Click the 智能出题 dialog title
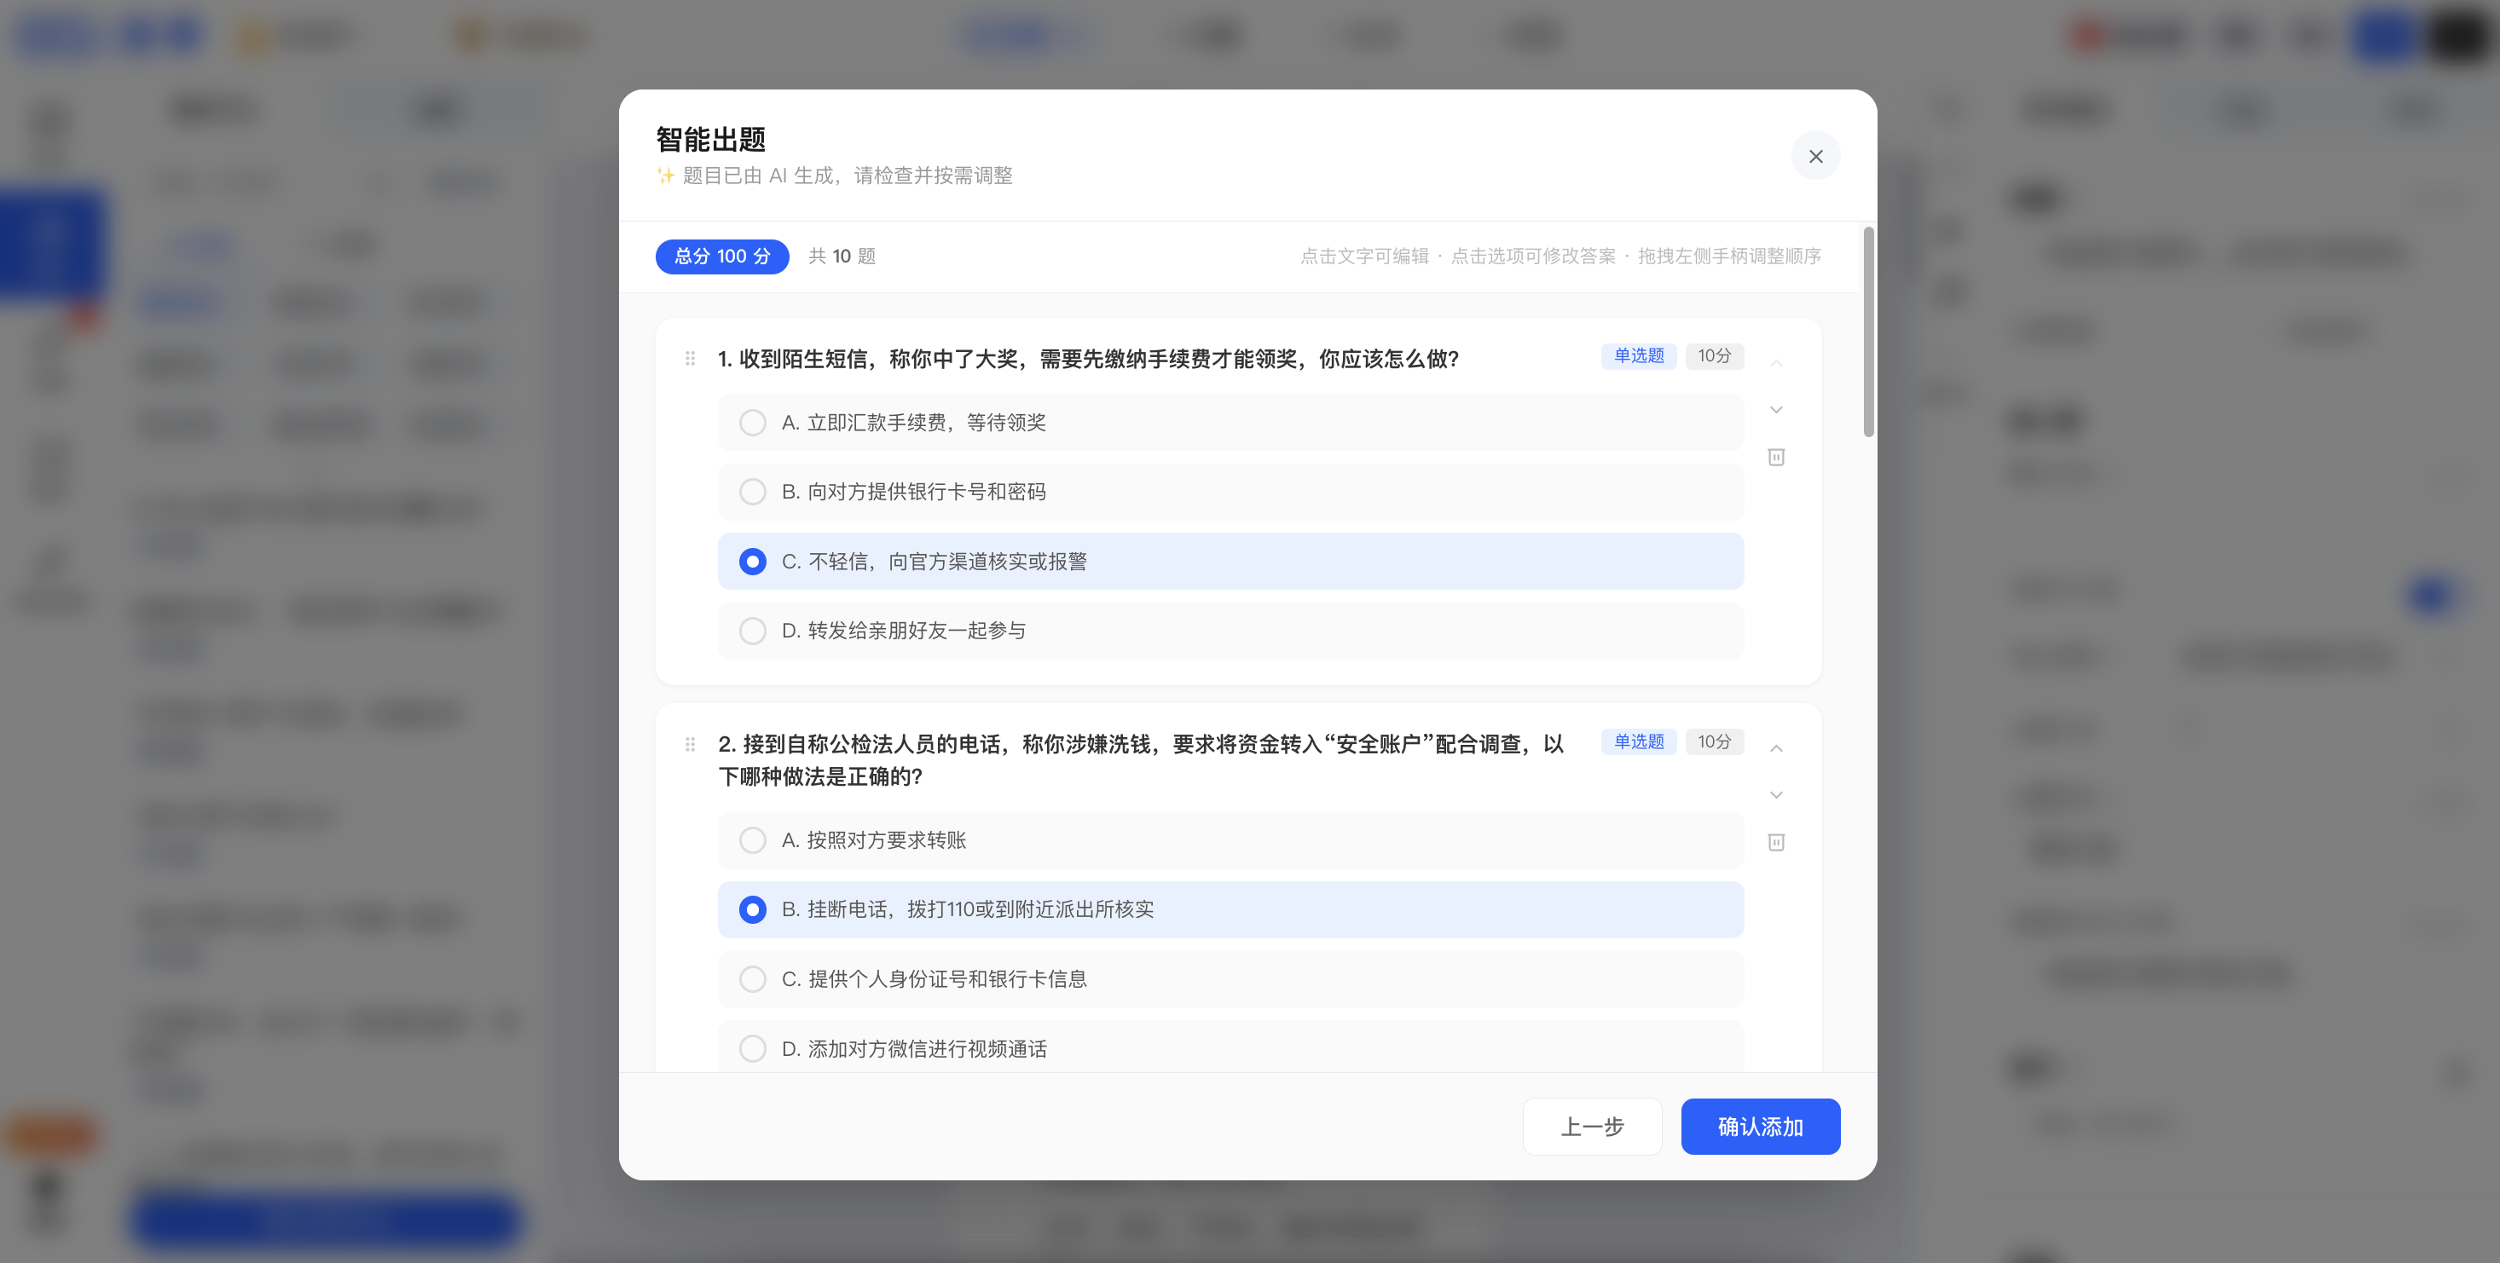The width and height of the screenshot is (2500, 1263). coord(710,140)
